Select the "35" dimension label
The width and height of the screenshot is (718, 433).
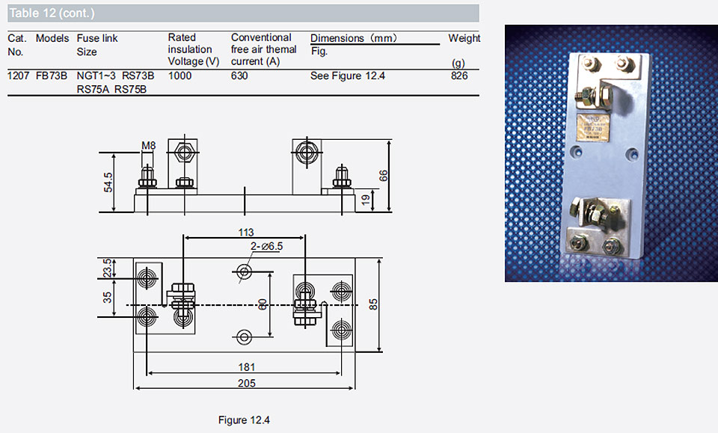click(107, 298)
